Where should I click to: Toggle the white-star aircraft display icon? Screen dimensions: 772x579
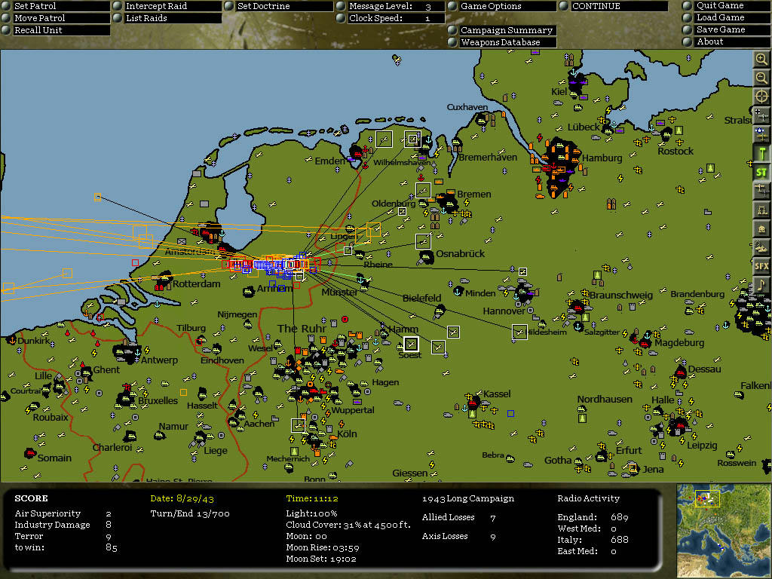click(x=761, y=134)
